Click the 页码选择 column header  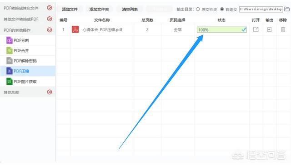tap(178, 20)
